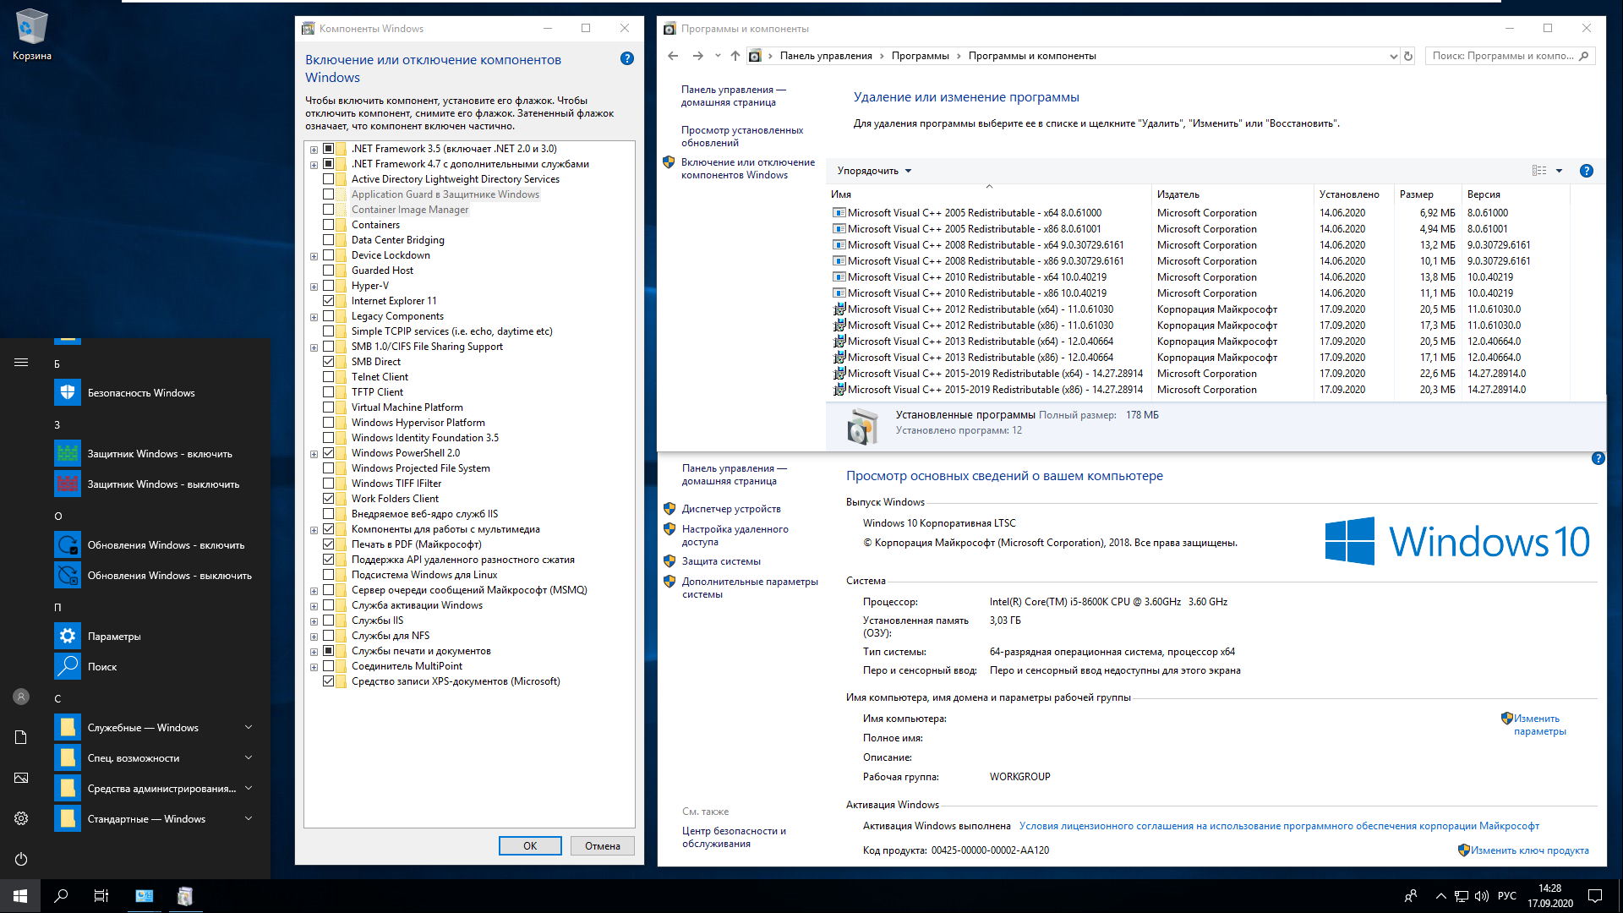Open user account icon in Start rail

pos(21,697)
